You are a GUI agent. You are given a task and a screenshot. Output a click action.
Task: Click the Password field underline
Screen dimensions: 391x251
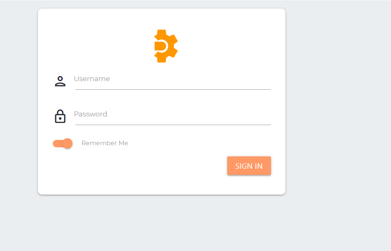pyautogui.click(x=172, y=125)
